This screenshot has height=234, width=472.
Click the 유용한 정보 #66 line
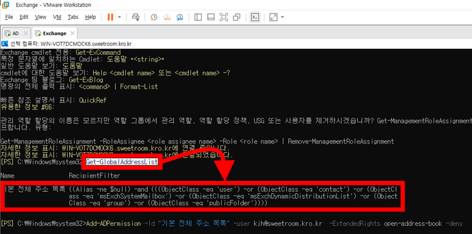(28, 107)
